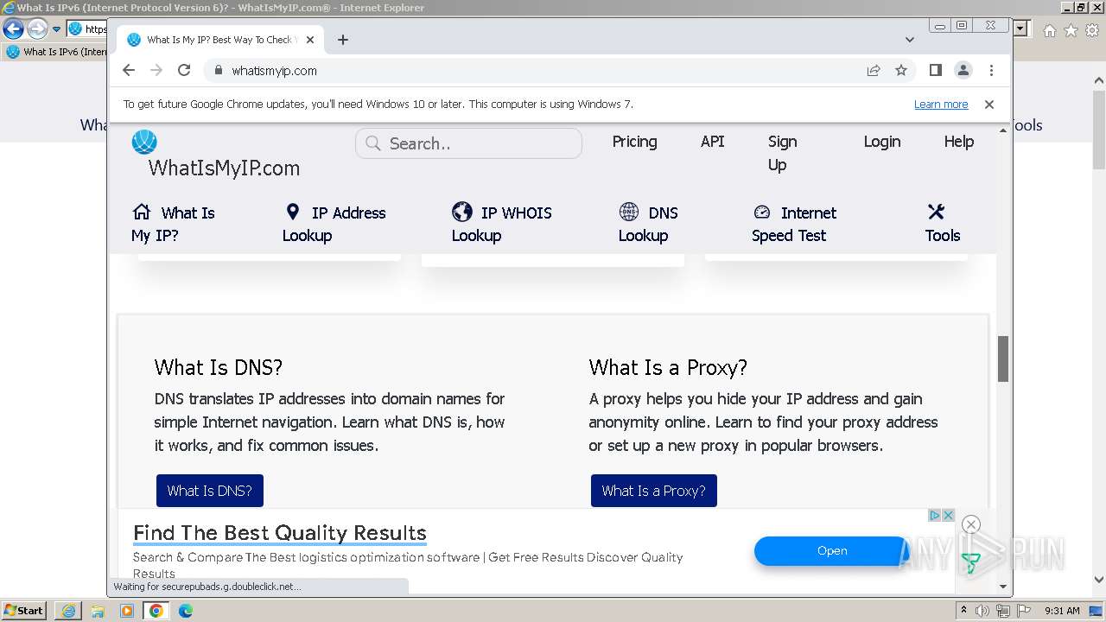Open Internet Explorer's address bar dropdown
The height and width of the screenshot is (622, 1106).
coord(1022,29)
